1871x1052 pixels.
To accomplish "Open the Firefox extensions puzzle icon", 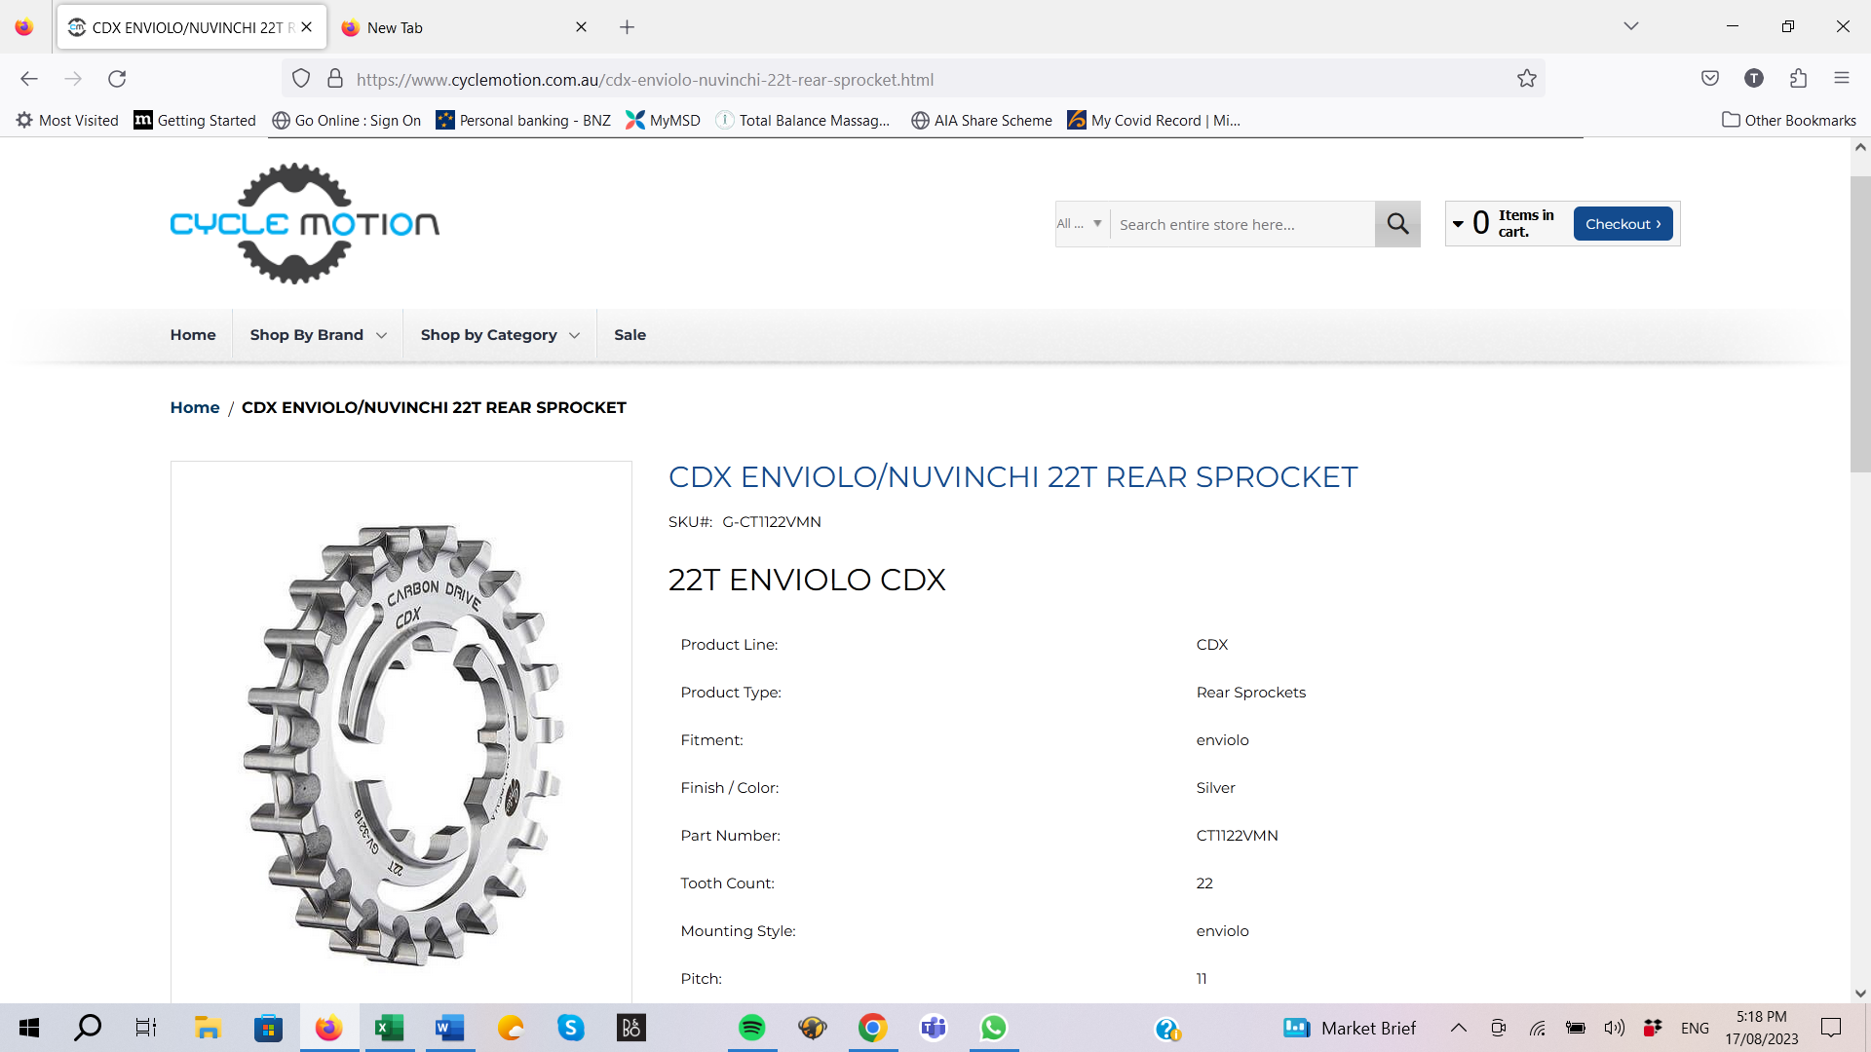I will 1798,79.
